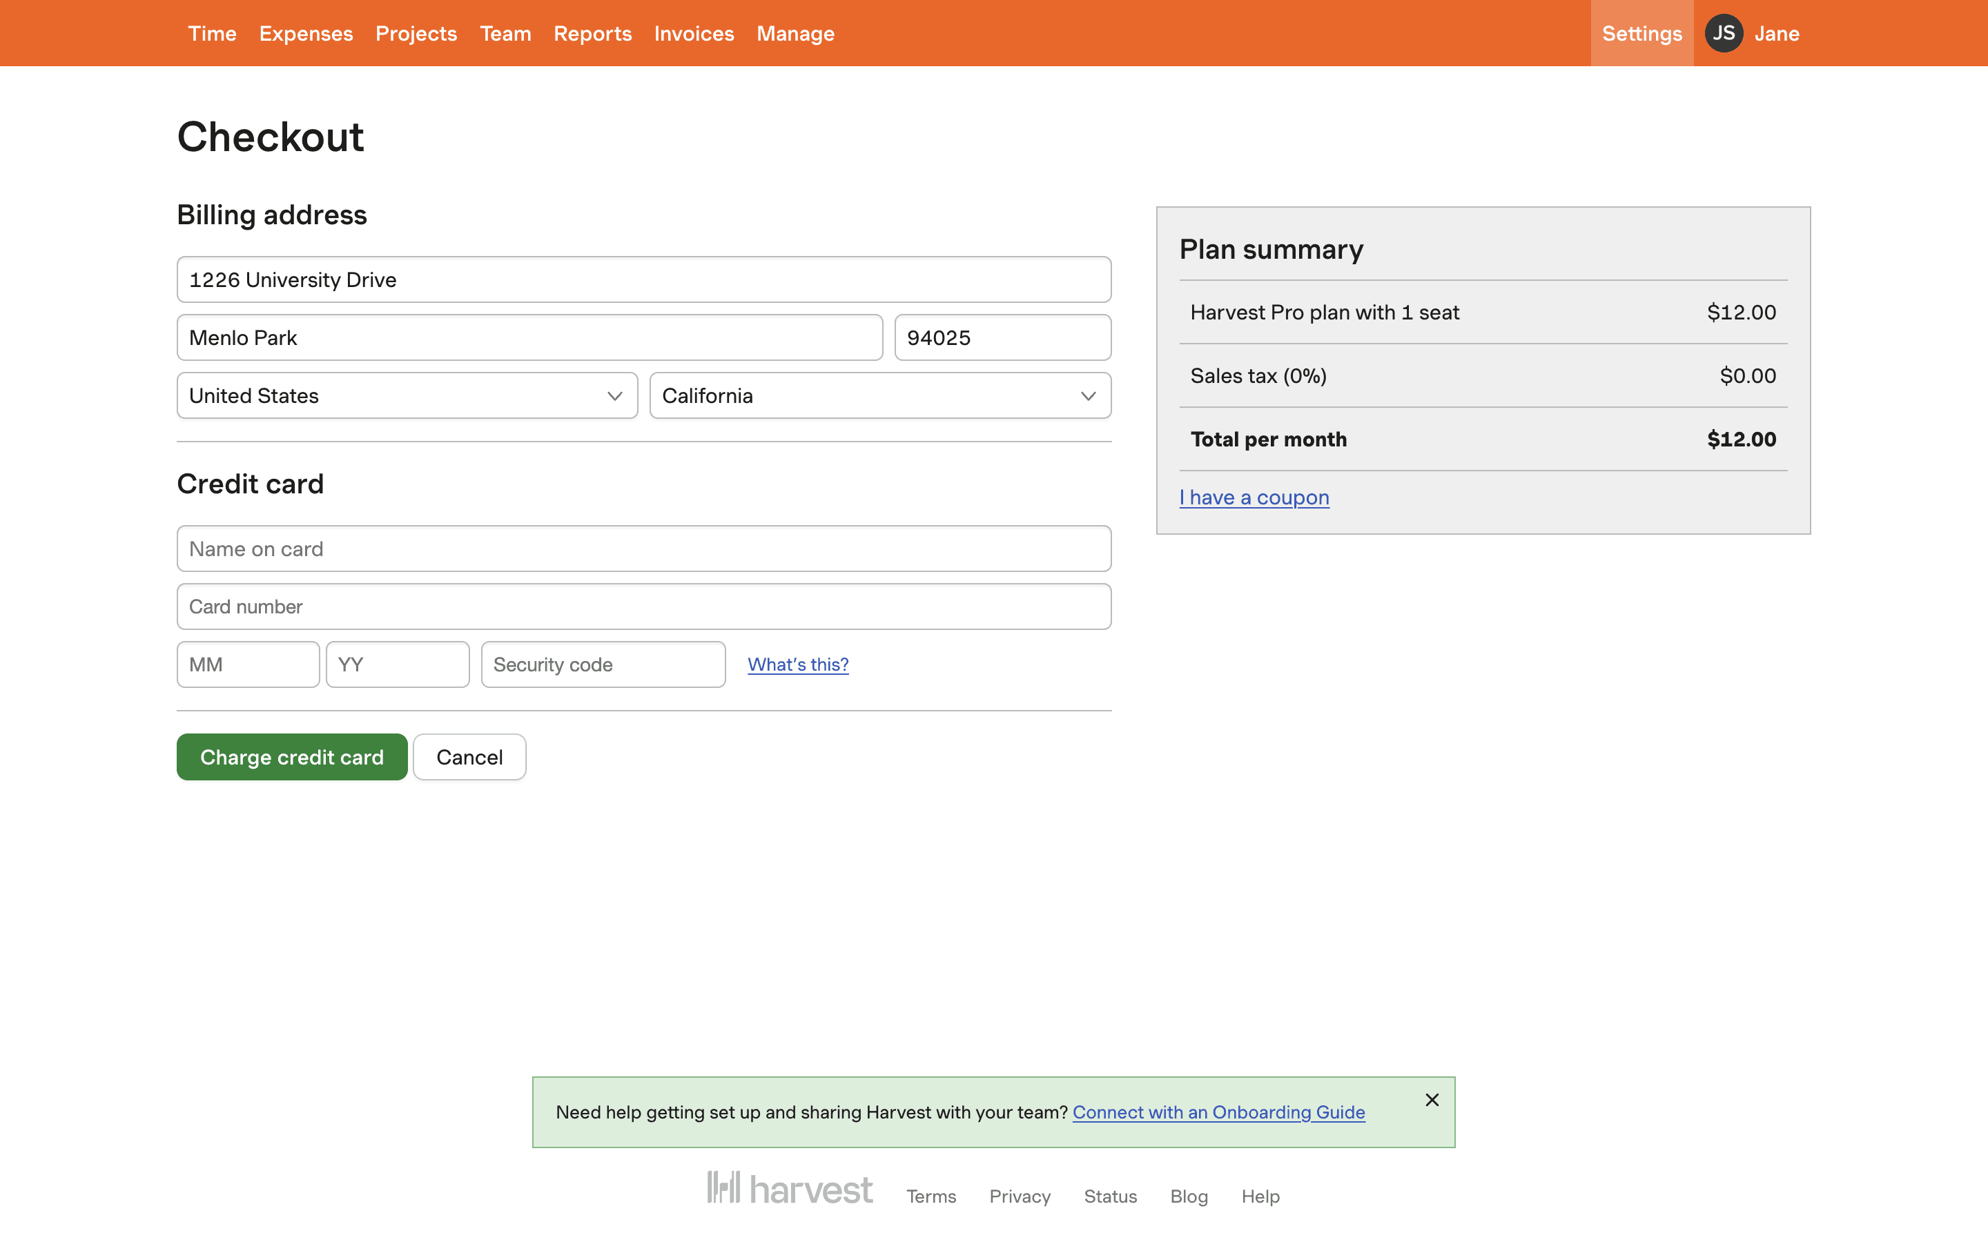Focus the Name on card field
Image resolution: width=1988 pixels, height=1242 pixels.
[644, 549]
